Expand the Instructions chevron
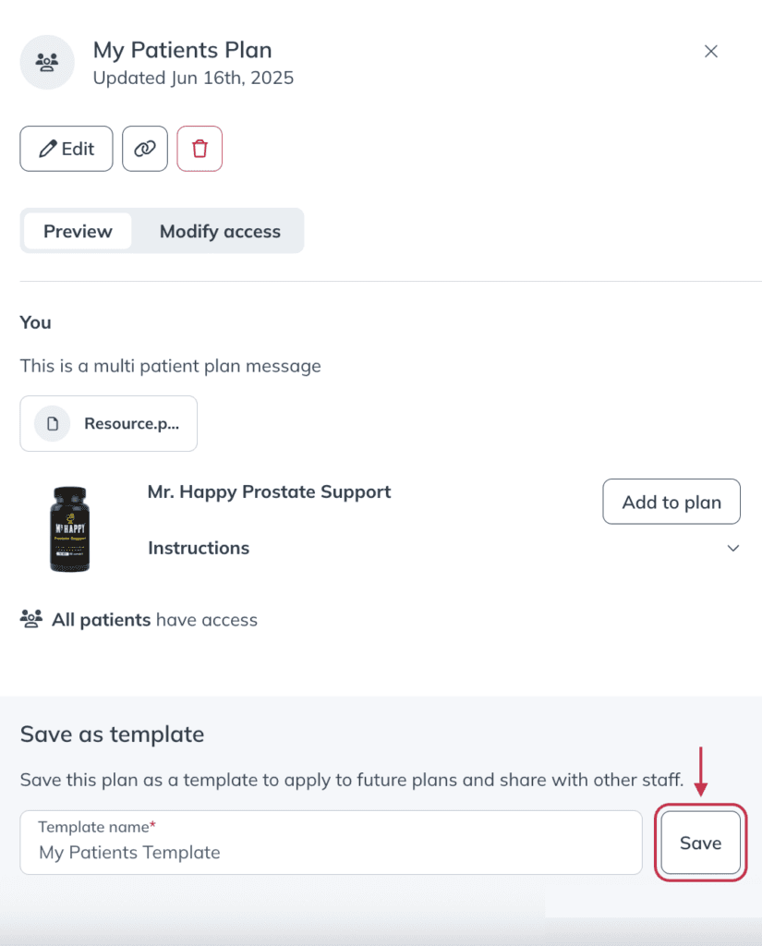This screenshot has height=946, width=762. click(x=733, y=548)
